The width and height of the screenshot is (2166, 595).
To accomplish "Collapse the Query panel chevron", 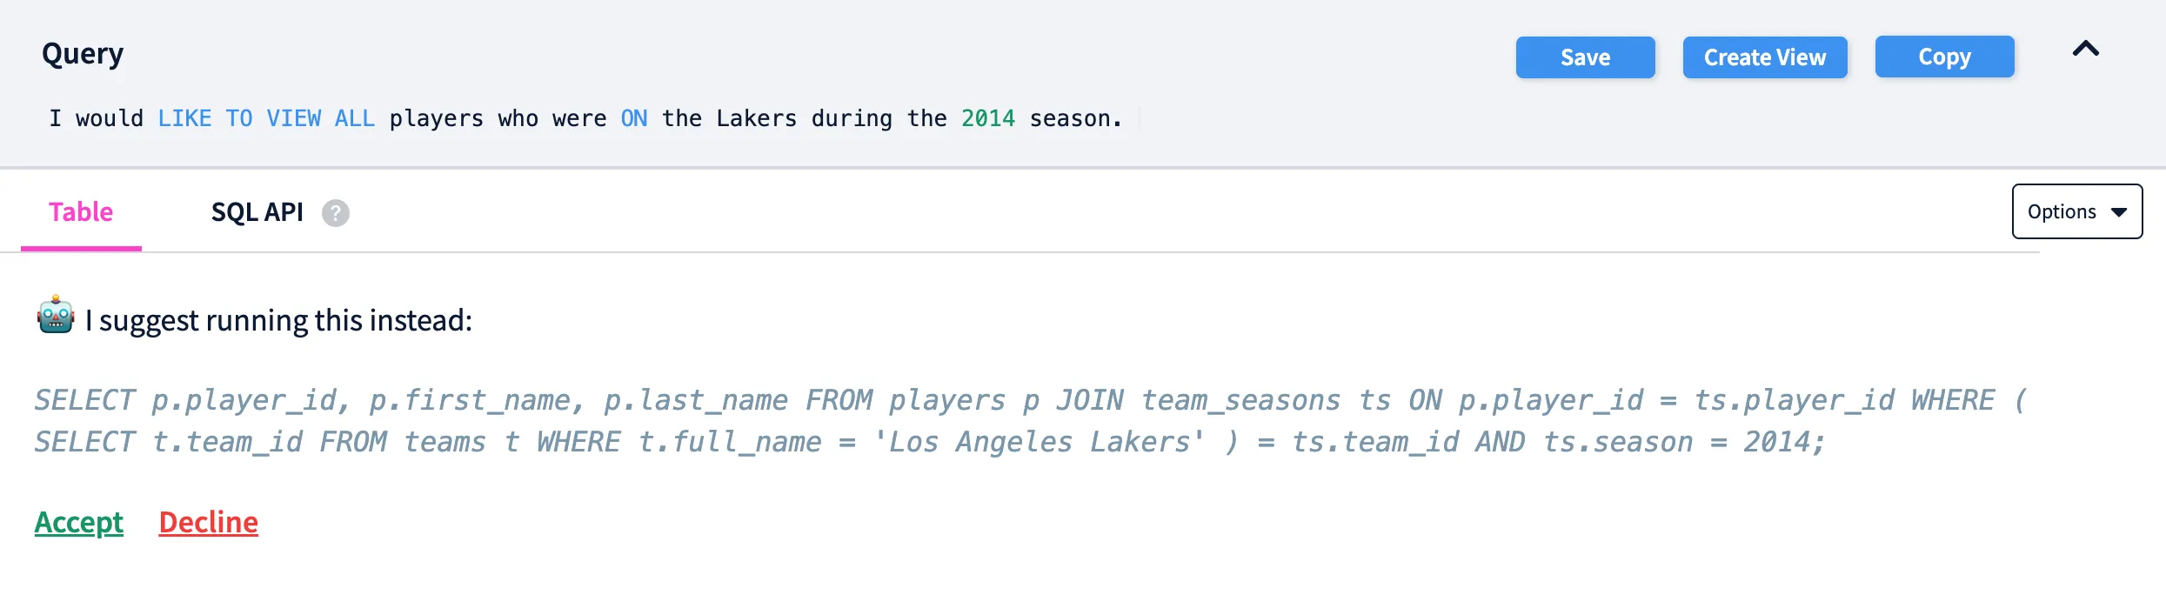I will tap(2085, 49).
